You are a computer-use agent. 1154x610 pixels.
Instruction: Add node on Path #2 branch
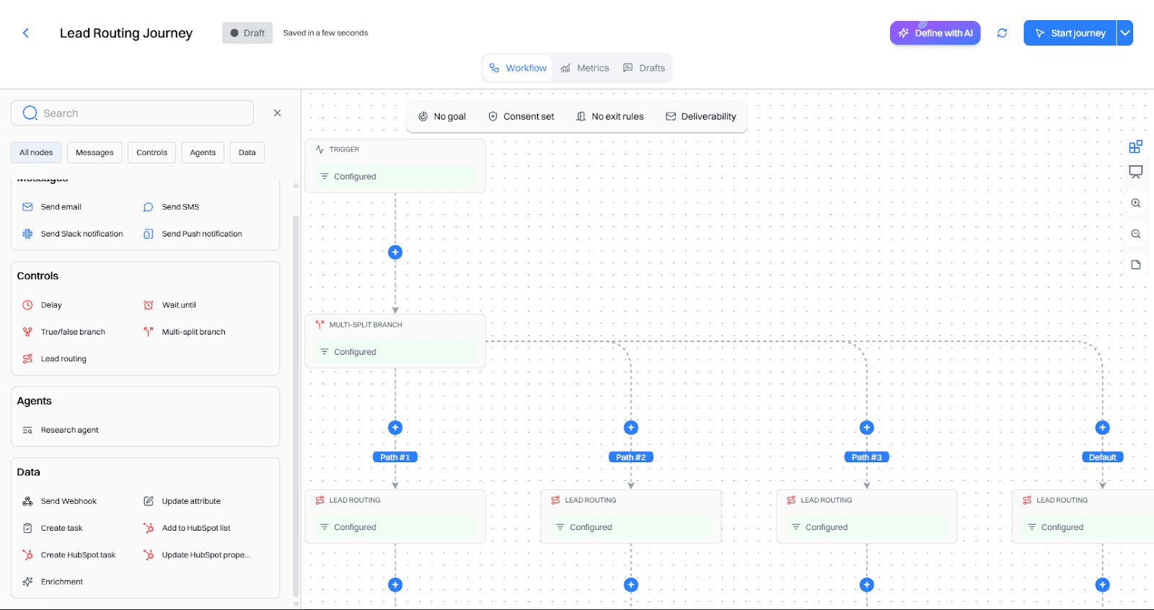click(x=631, y=428)
